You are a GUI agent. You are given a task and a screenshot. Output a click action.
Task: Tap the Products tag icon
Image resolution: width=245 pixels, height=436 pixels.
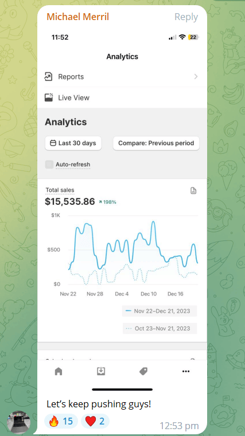click(x=143, y=371)
